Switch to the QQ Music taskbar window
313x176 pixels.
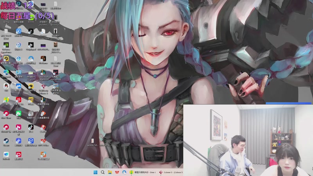tap(142, 172)
